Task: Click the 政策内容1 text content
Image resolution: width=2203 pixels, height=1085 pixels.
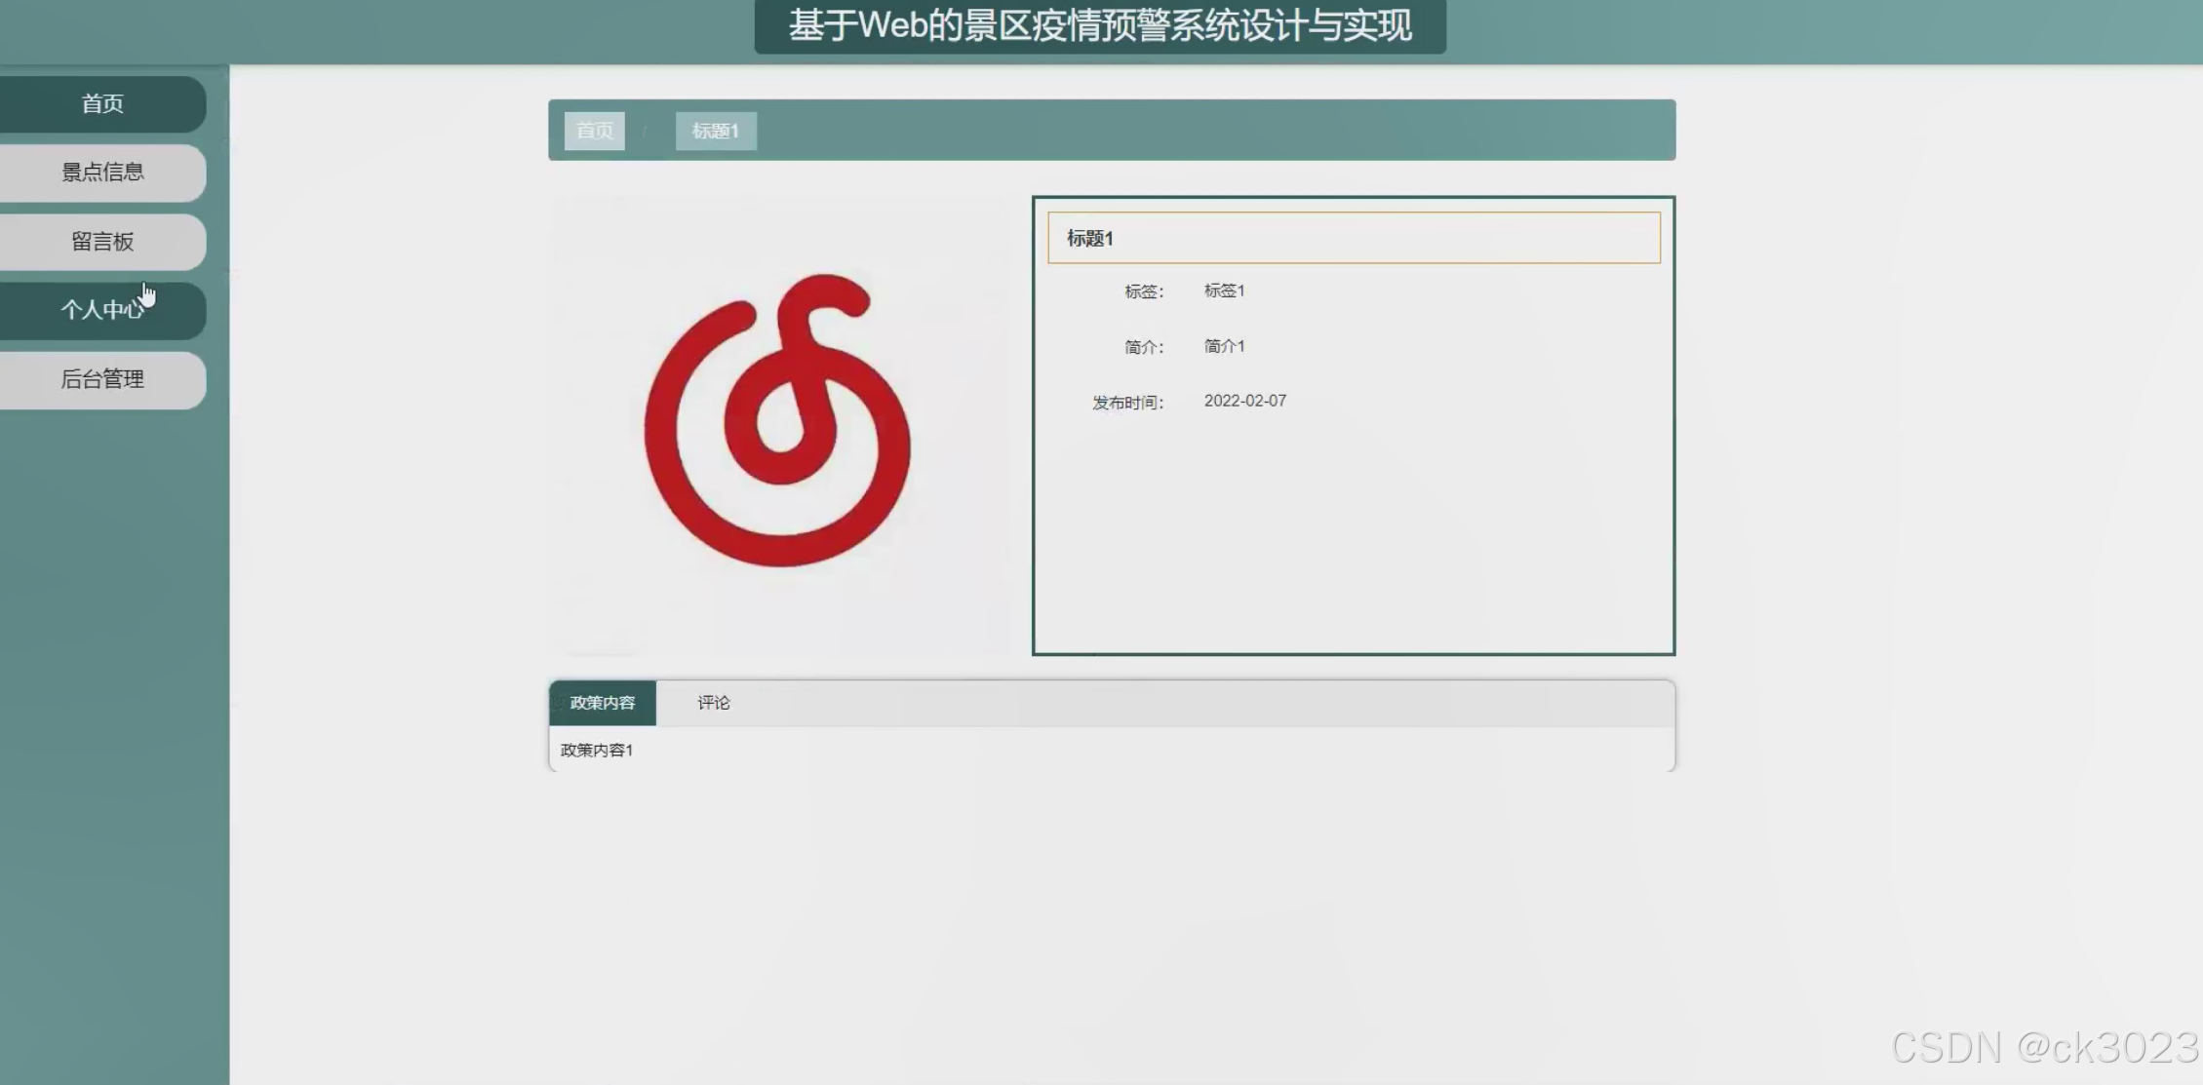Action: (597, 750)
